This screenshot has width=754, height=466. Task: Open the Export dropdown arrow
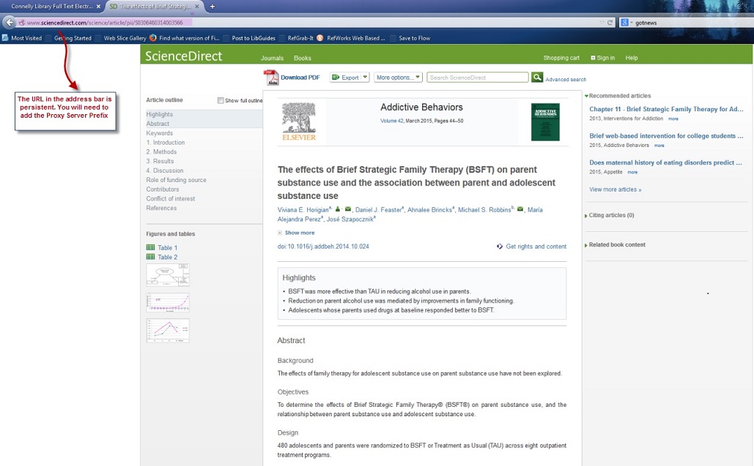tap(365, 78)
